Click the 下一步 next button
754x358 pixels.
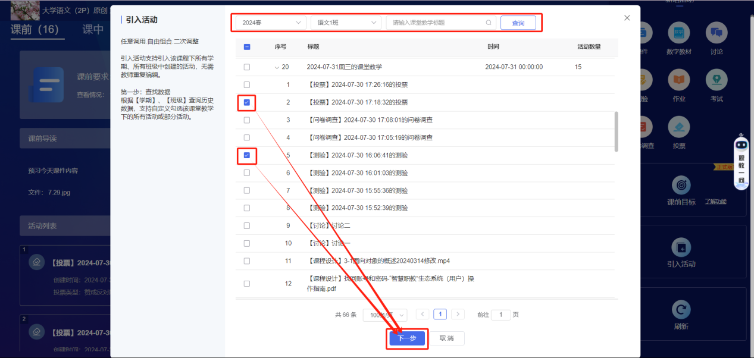pos(407,338)
